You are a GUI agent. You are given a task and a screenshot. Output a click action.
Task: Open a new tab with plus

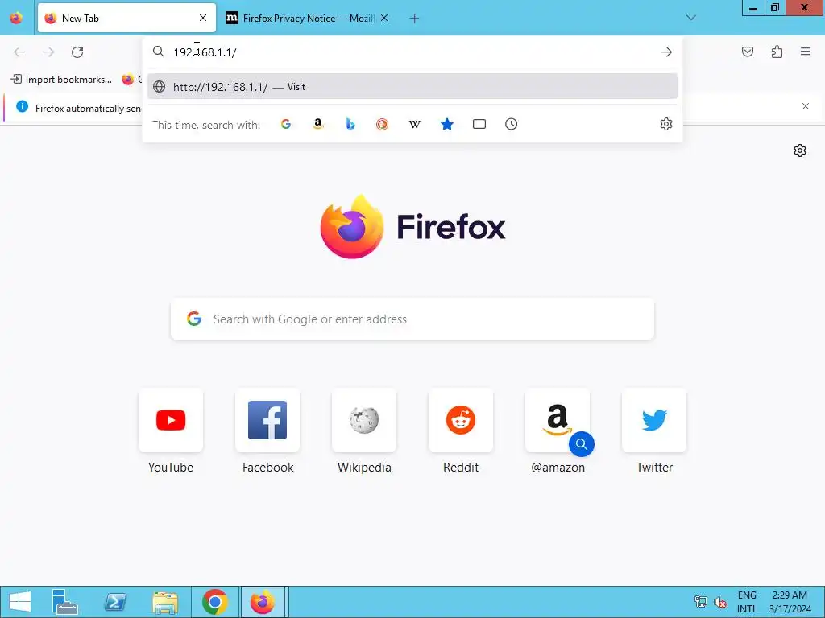415,19
